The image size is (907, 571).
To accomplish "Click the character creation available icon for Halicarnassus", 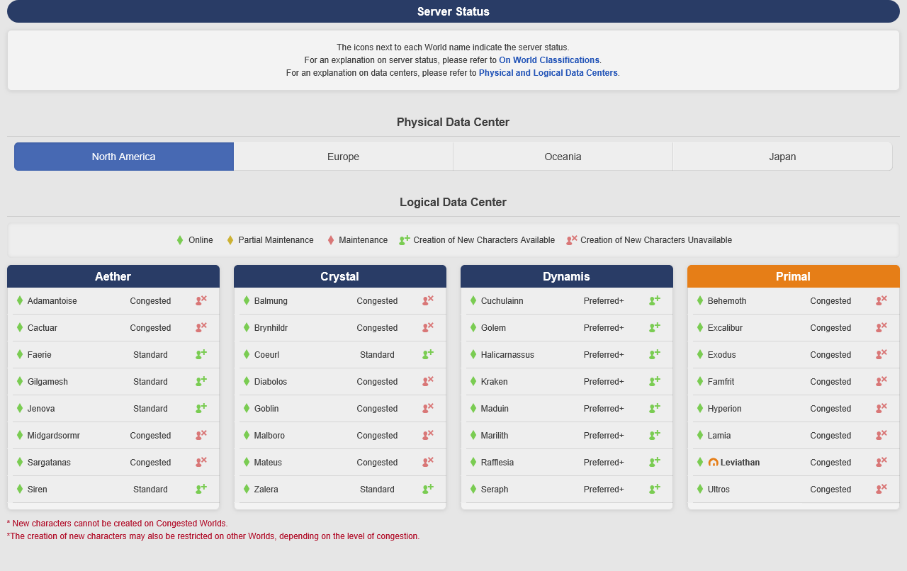I will (655, 354).
